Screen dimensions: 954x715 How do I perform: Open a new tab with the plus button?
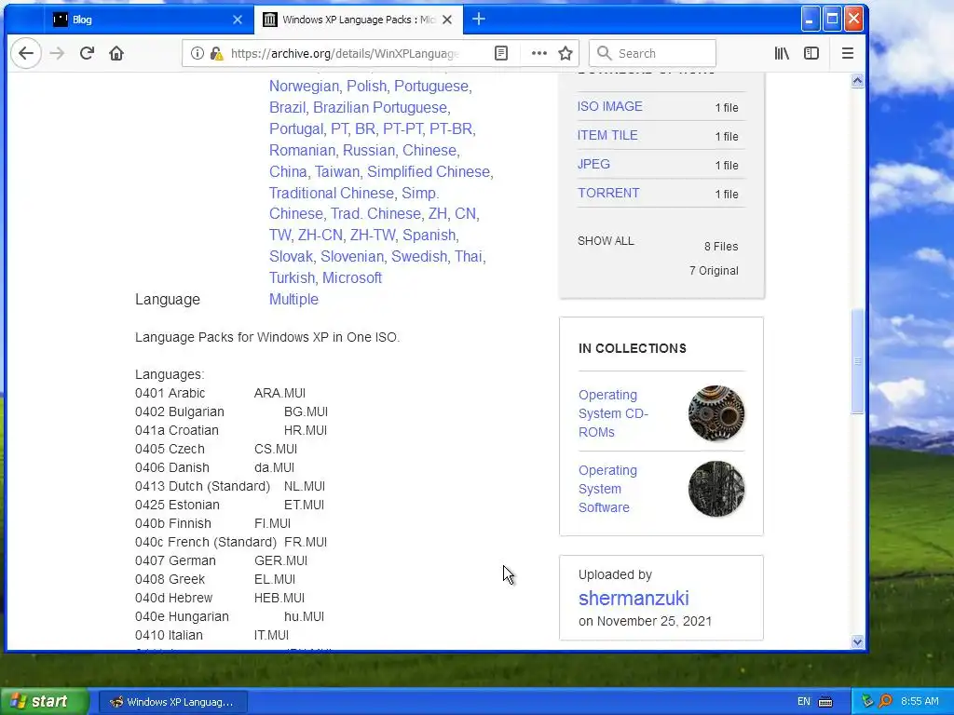(x=479, y=20)
